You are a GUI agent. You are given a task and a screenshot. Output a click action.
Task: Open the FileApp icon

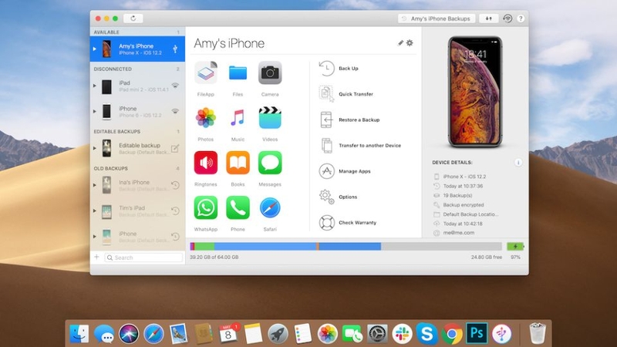206,72
